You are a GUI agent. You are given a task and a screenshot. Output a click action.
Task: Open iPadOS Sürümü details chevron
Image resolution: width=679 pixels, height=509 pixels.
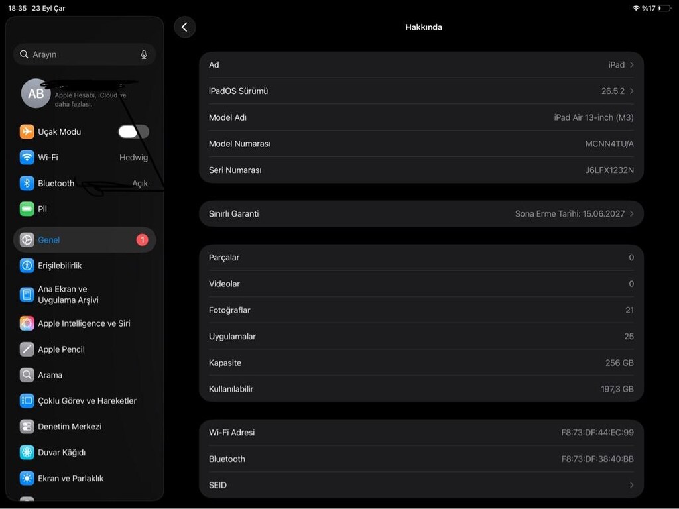[632, 91]
